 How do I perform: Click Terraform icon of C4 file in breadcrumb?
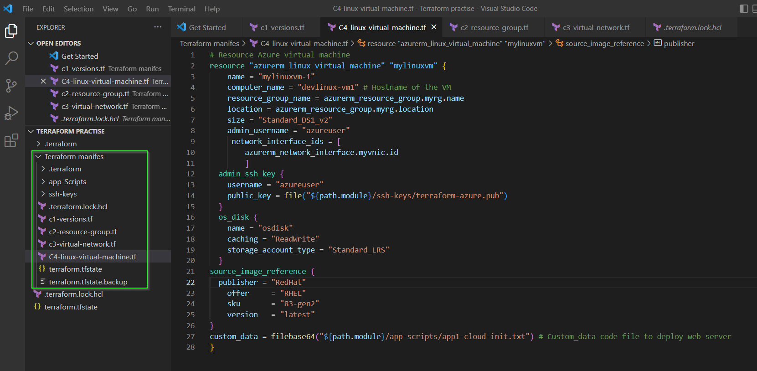point(253,43)
